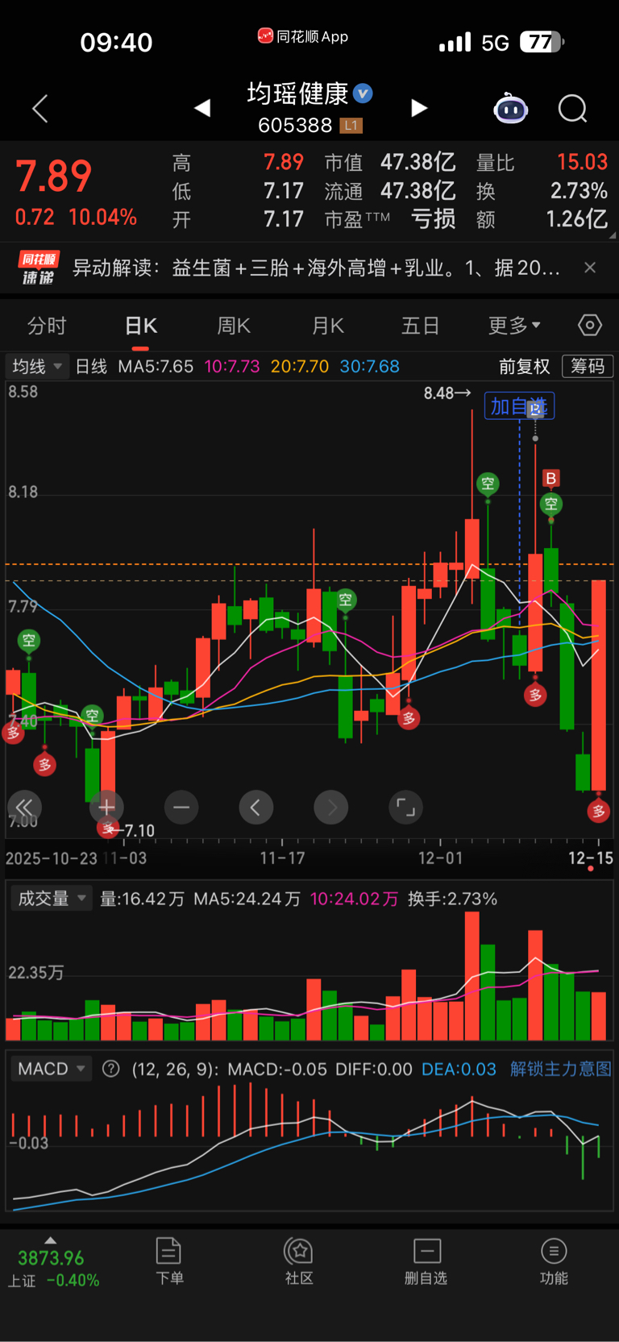Move chart left with the left chevron button
The height and width of the screenshot is (1342, 619).
[256, 808]
